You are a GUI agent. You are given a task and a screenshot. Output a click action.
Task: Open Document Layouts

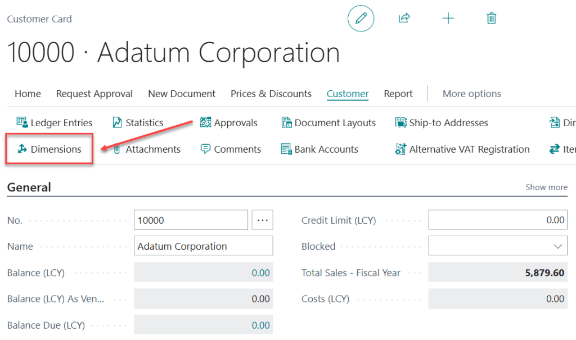[328, 122]
